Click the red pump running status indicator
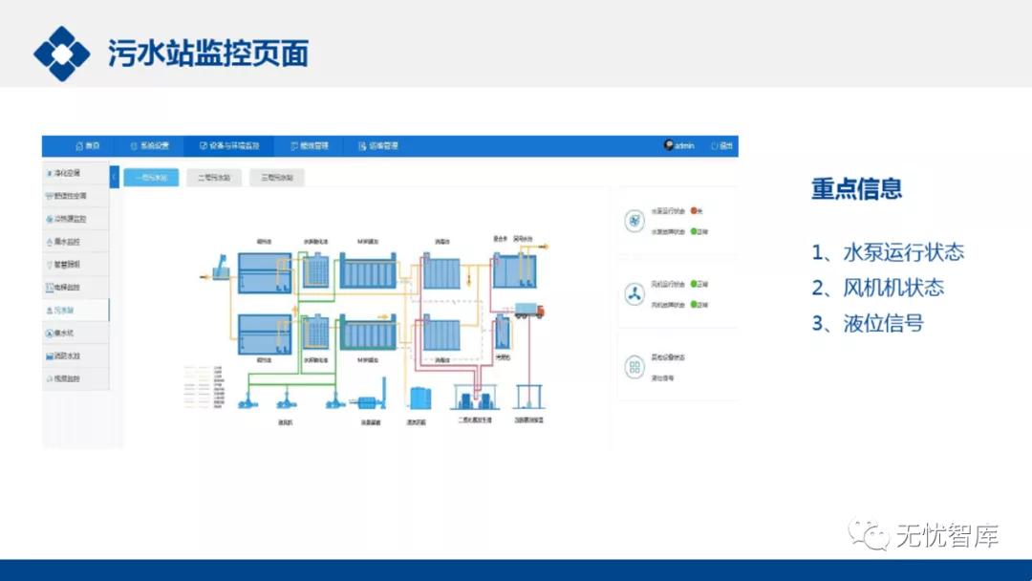1032x581 pixels. pos(693,210)
